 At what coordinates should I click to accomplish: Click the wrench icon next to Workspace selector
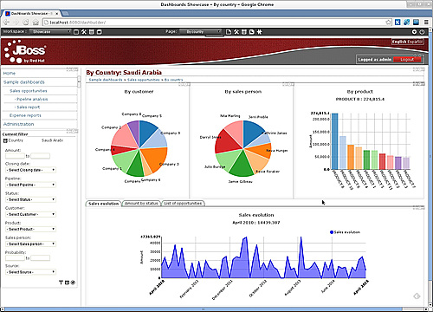[x=84, y=32]
